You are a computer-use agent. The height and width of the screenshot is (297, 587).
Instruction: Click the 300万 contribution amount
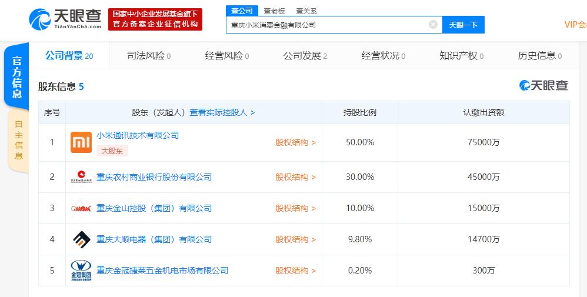[483, 270]
